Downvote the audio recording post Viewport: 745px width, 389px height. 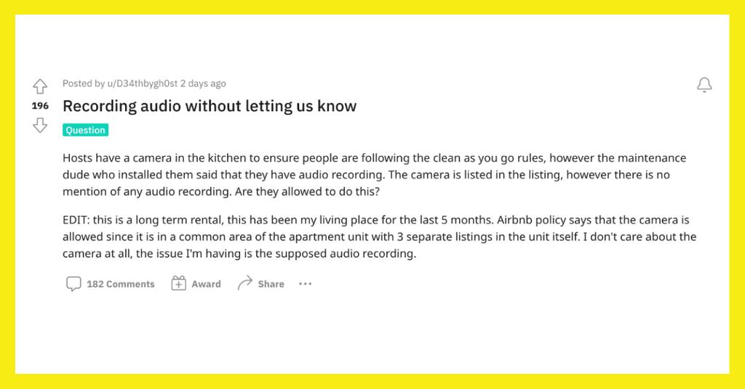(x=40, y=126)
